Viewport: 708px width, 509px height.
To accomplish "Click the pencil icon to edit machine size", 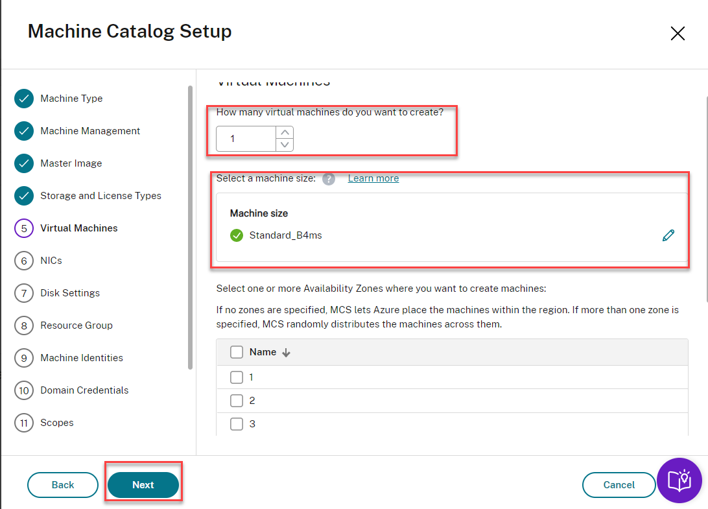I will pos(668,235).
